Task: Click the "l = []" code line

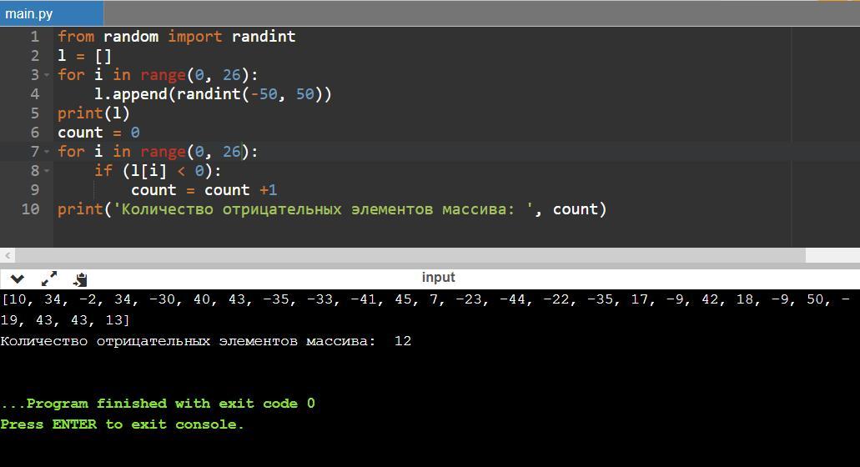Action: [x=84, y=56]
